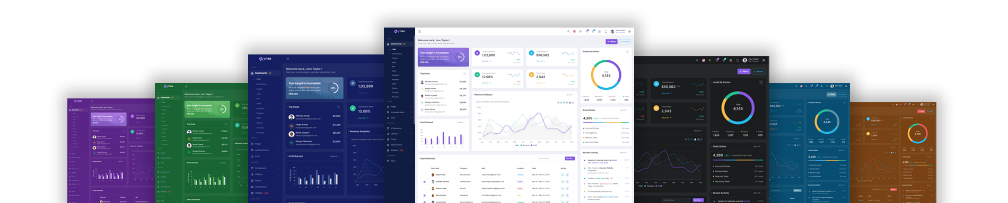The image size is (1008, 203).
Task: Open the notifications bell icon
Action: pyautogui.click(x=593, y=32)
